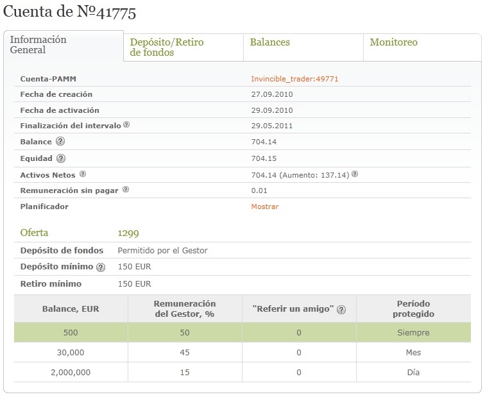Click help icon in "Referir un amigo" header

click(x=341, y=310)
